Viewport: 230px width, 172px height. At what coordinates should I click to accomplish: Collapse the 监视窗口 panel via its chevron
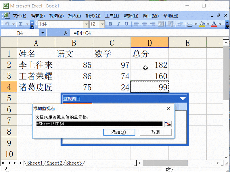[183, 98]
